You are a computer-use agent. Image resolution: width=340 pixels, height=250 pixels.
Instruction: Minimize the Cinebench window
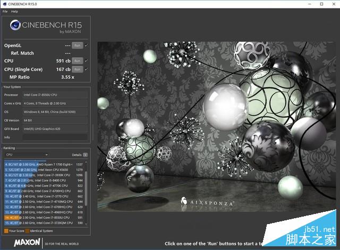coord(310,4)
